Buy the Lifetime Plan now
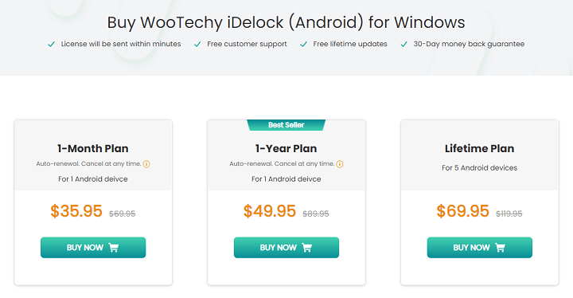This screenshot has height=298, width=573. [x=480, y=248]
